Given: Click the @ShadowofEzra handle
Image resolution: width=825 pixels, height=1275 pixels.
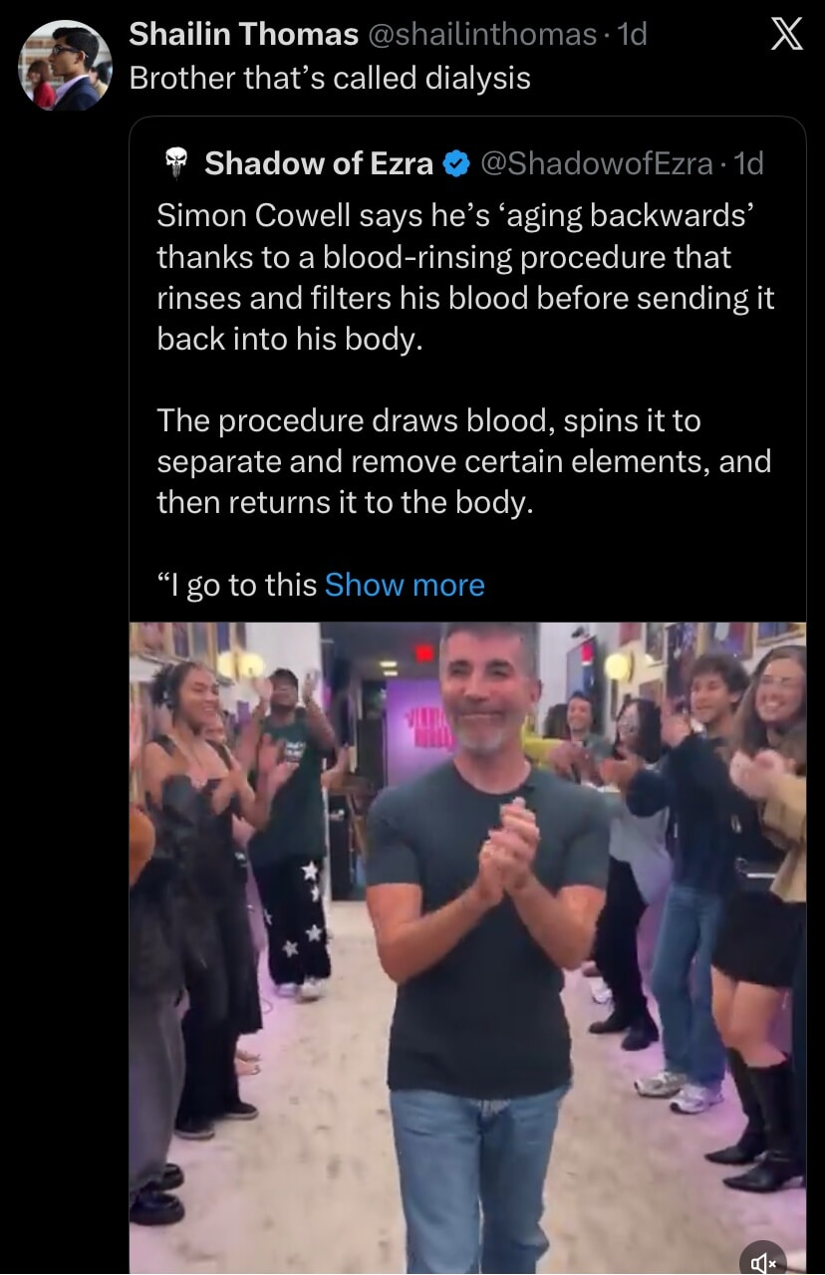Looking at the screenshot, I should tap(596, 163).
